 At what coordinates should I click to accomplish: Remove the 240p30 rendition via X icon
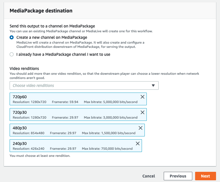coord(138,144)
